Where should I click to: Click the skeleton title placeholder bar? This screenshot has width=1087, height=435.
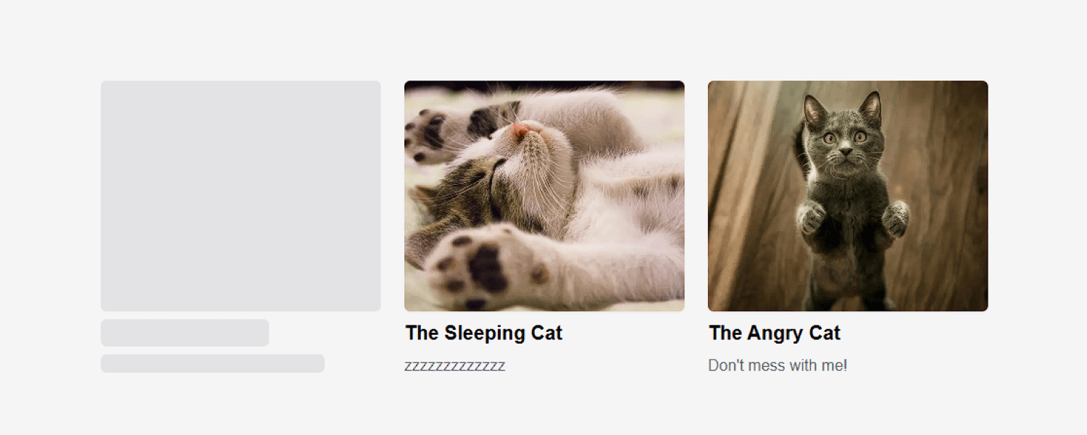(x=185, y=333)
